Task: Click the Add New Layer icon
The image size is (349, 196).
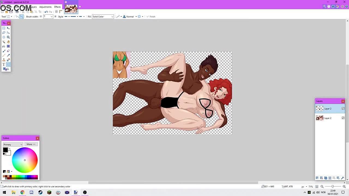Action: coord(317,178)
